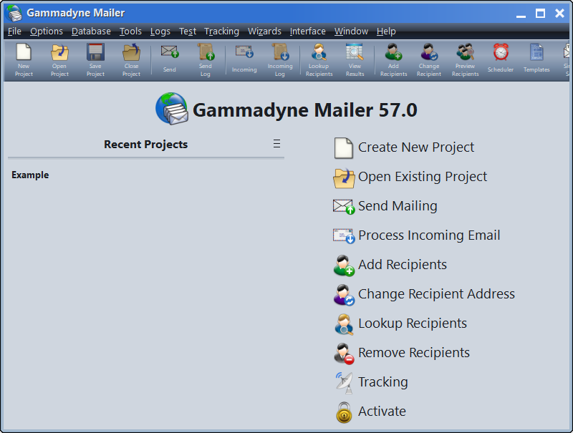Open the Database menu
The width and height of the screenshot is (573, 433).
click(x=91, y=31)
